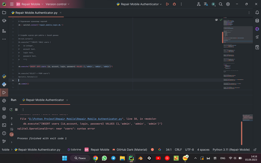Screen dimensions: 261x163
Task: Rerun the program in Run panel
Action: pyautogui.click(x=11, y=109)
